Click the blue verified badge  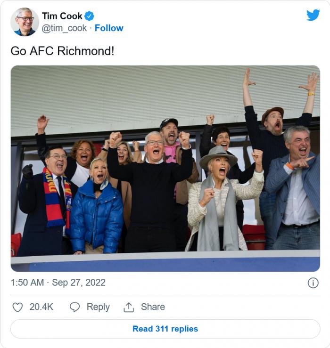pos(90,16)
